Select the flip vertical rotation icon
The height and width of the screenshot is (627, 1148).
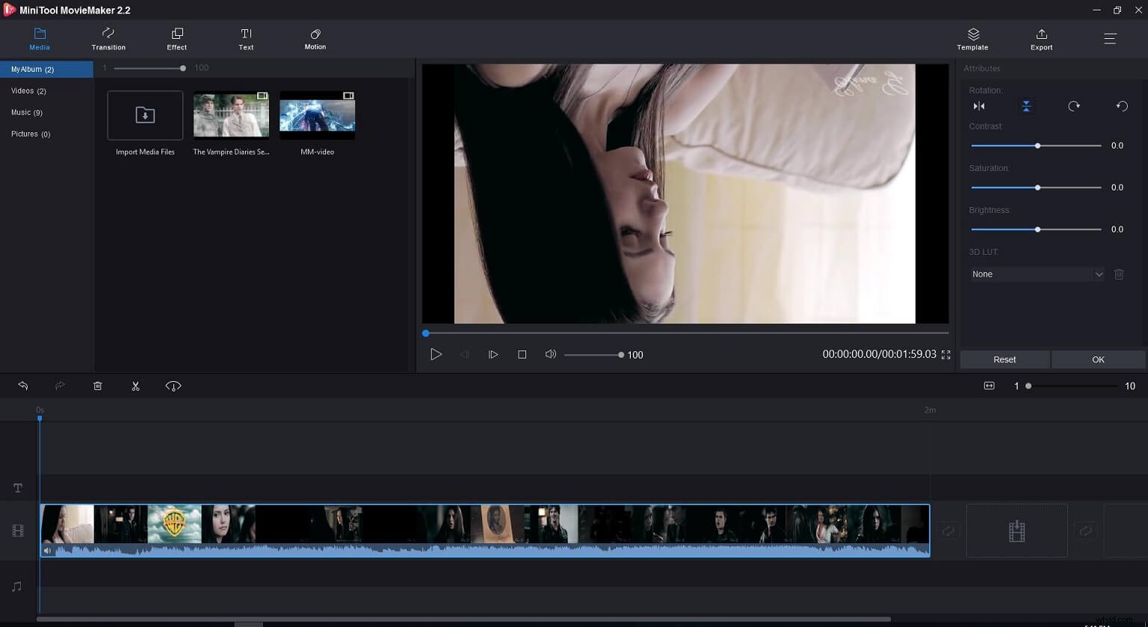pyautogui.click(x=1026, y=105)
